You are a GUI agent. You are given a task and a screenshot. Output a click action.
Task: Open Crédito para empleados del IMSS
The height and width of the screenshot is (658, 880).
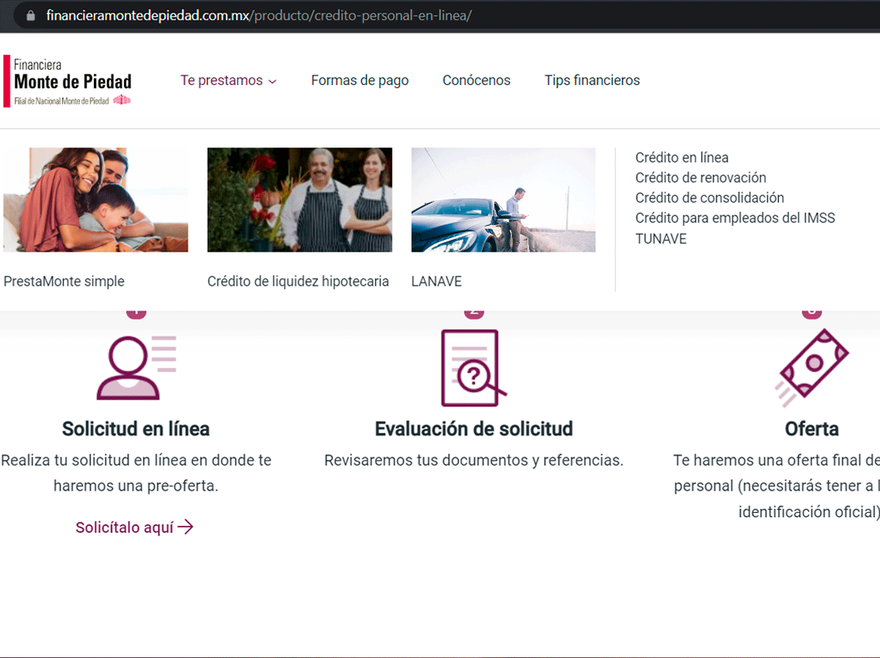736,218
